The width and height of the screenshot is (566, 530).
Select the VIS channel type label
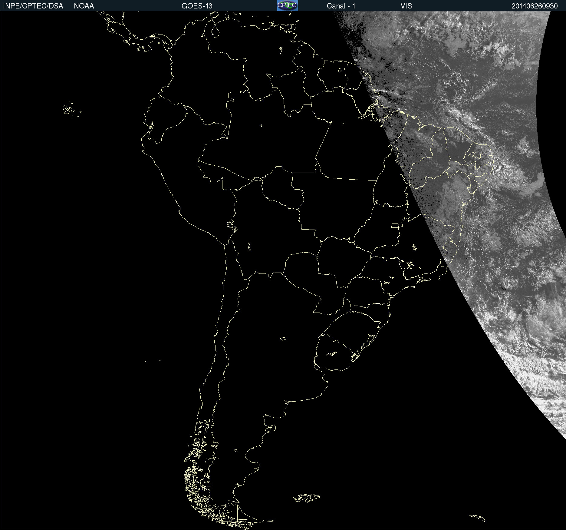pos(406,6)
